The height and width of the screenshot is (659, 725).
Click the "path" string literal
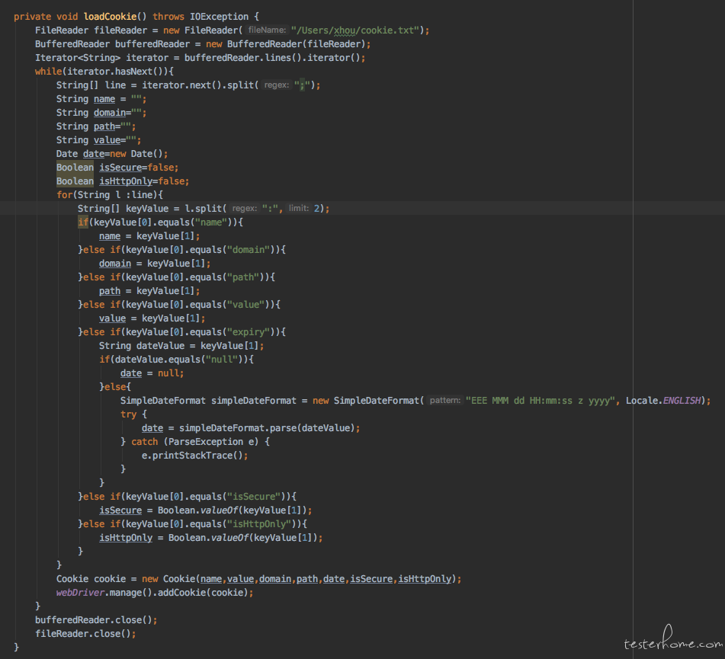click(243, 277)
